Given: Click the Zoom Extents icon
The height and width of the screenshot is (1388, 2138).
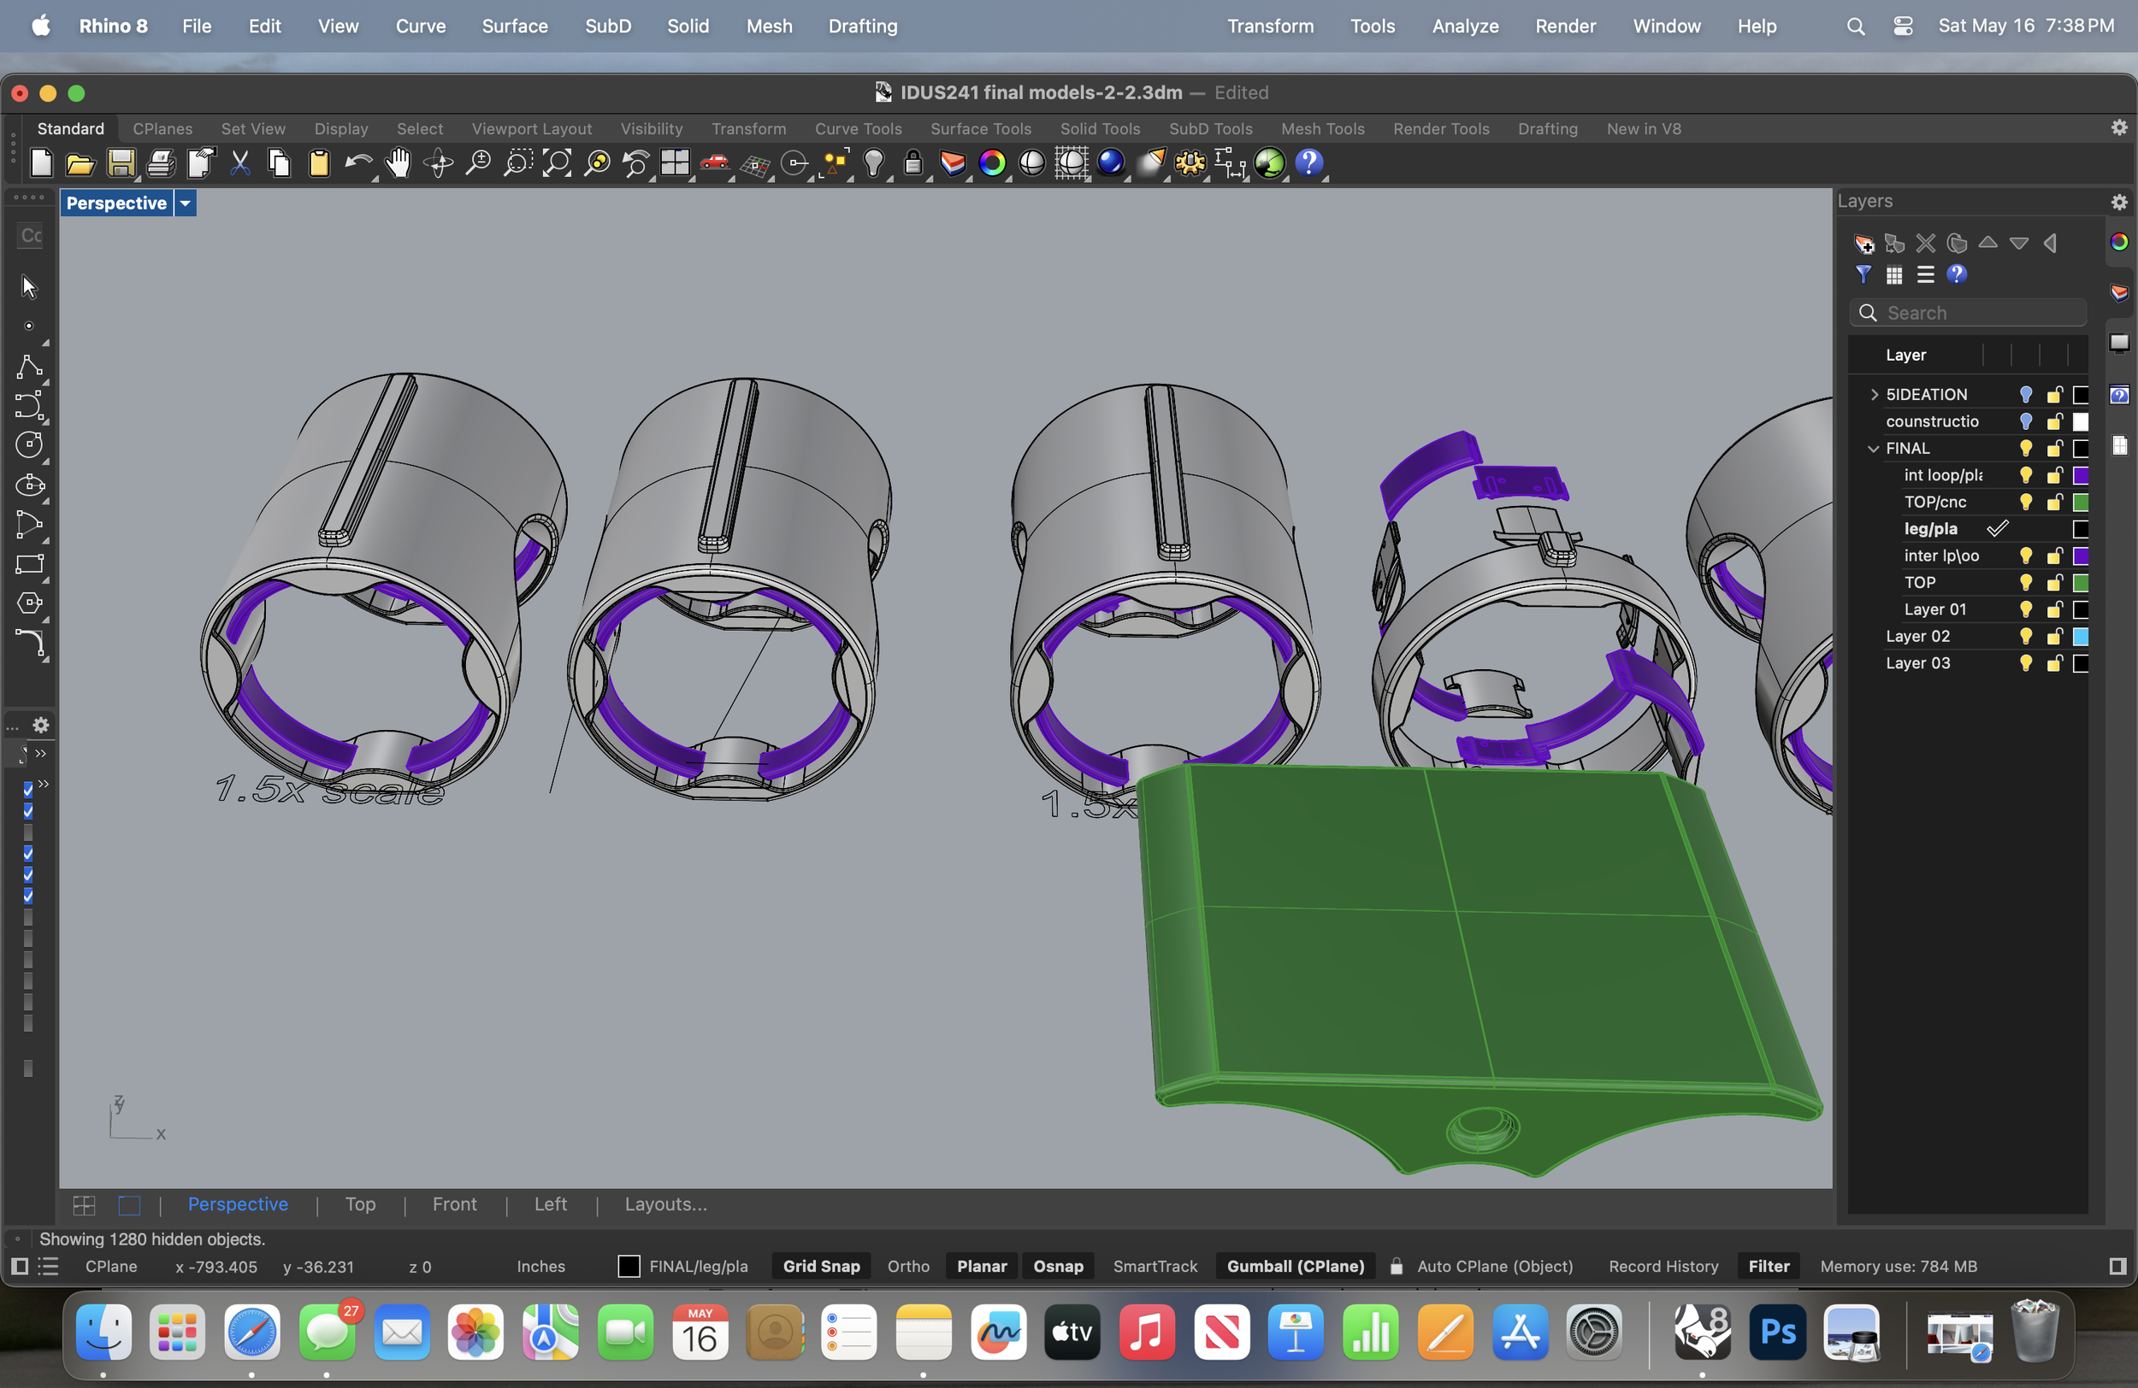Looking at the screenshot, I should point(558,163).
